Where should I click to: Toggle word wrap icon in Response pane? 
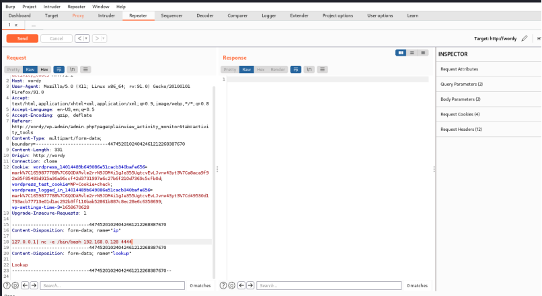coord(295,69)
